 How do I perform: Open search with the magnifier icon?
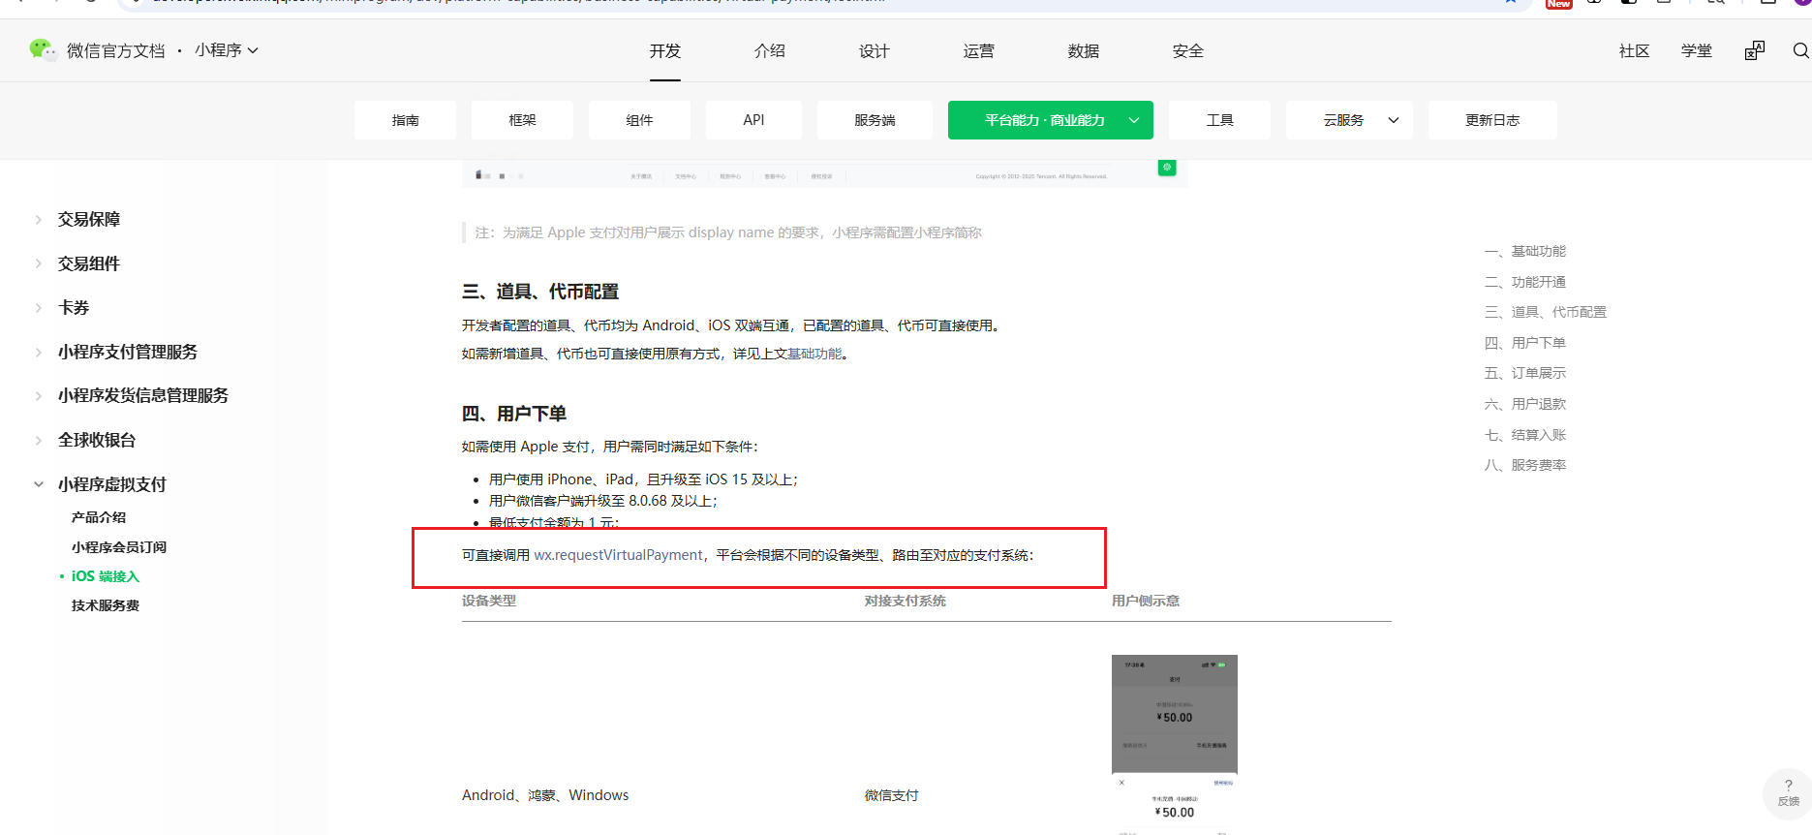pos(1800,50)
